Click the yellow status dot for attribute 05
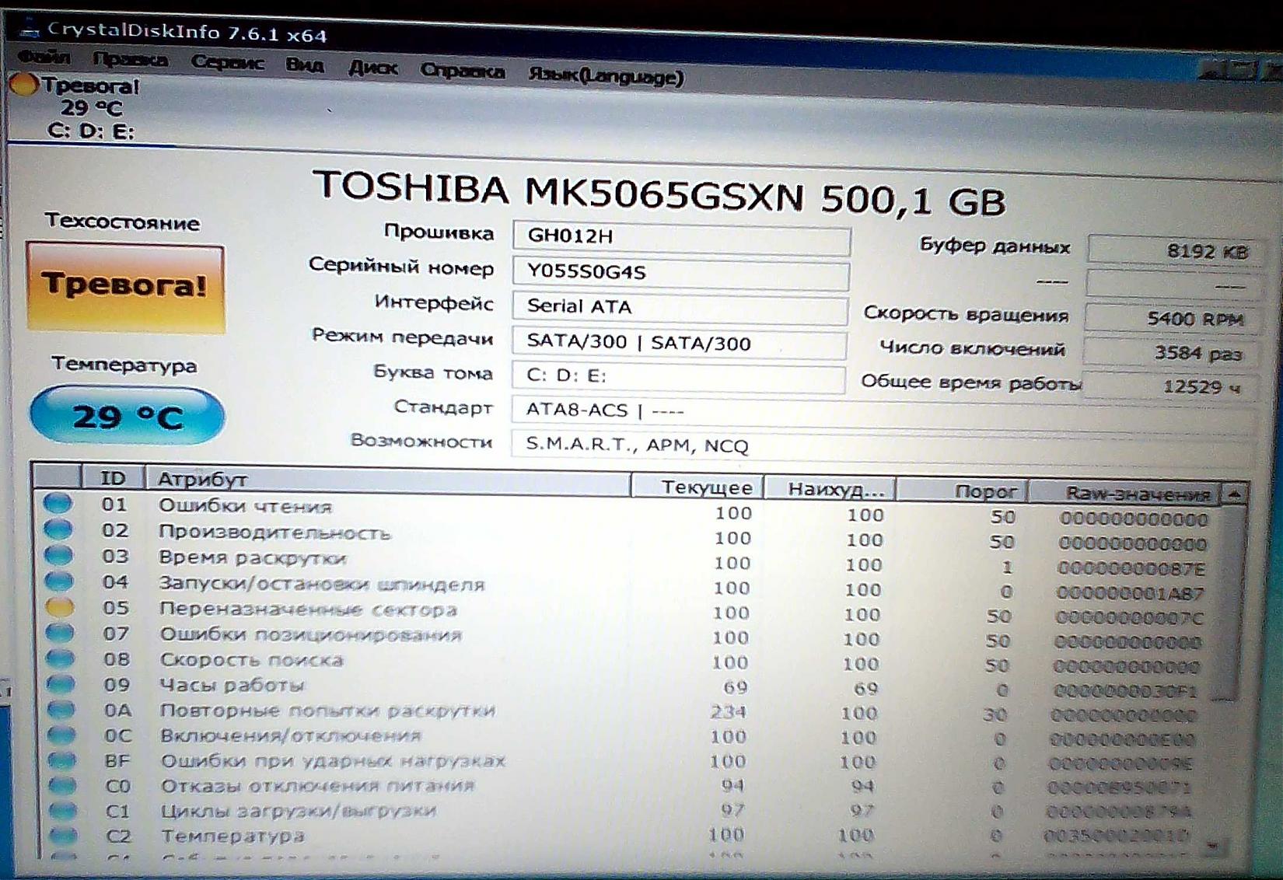 [59, 607]
